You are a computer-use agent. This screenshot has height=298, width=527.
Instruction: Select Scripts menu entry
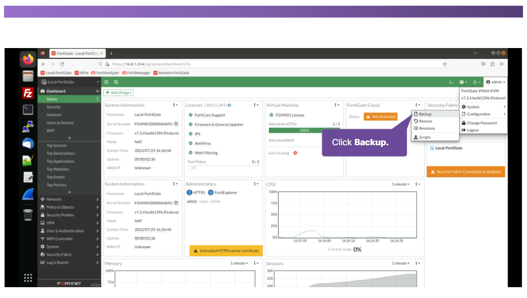tap(435, 137)
